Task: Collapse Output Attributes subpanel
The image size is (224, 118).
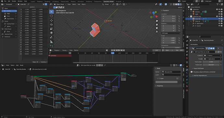Action: pos(199,68)
